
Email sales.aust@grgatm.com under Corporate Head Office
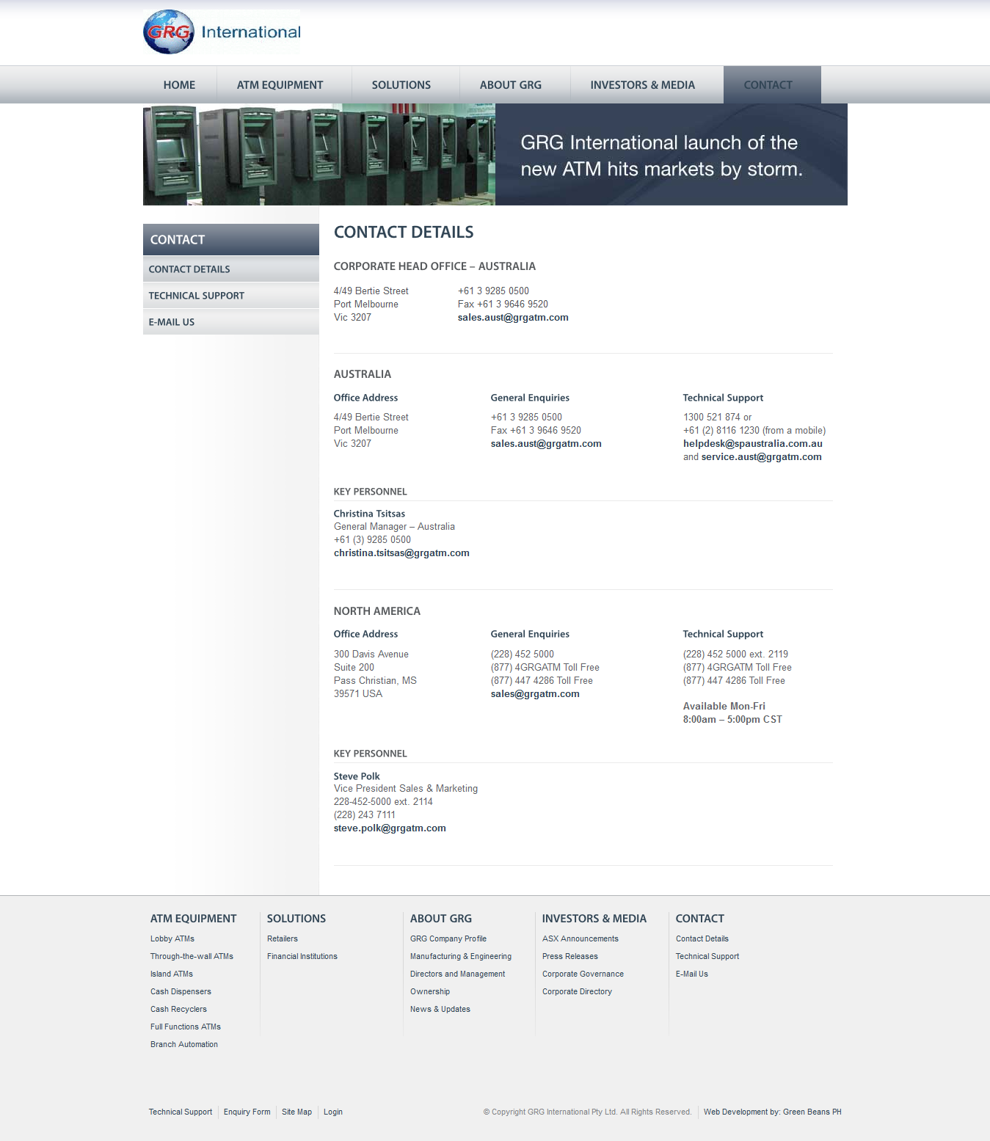pos(512,318)
